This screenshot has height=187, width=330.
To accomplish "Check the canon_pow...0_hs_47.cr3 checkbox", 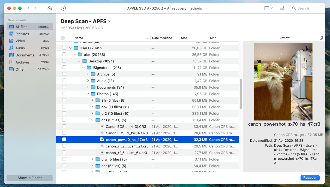I will click(64, 140).
